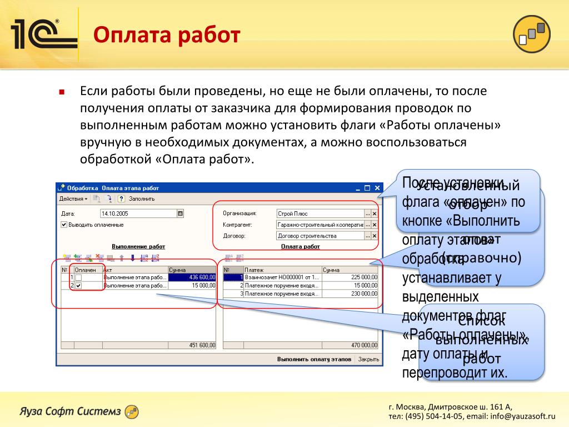569x427 pixels.
Task: Click email info@yauzasoft.ru
Action: click(522, 416)
